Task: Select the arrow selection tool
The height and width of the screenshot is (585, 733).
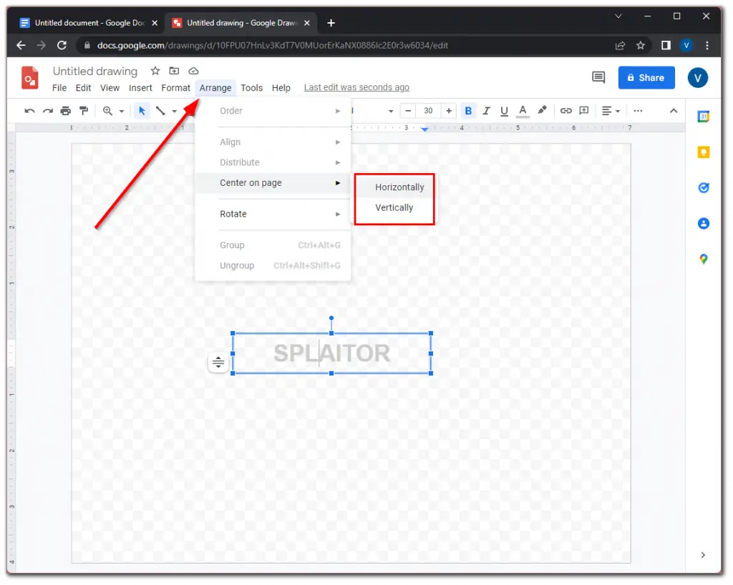Action: [x=141, y=110]
